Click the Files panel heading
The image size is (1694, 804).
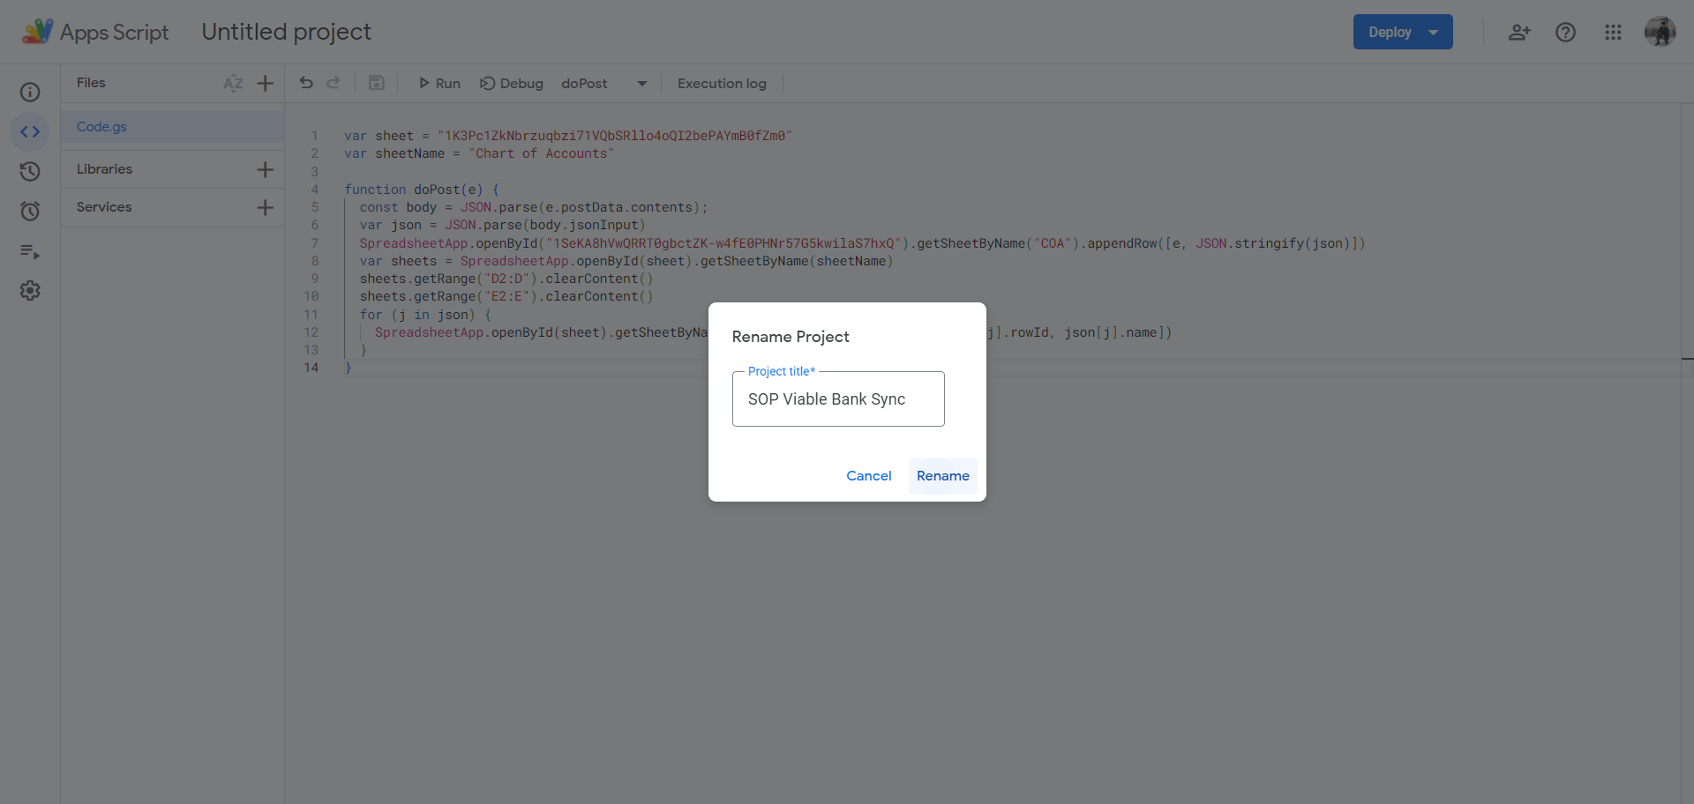pos(91,83)
